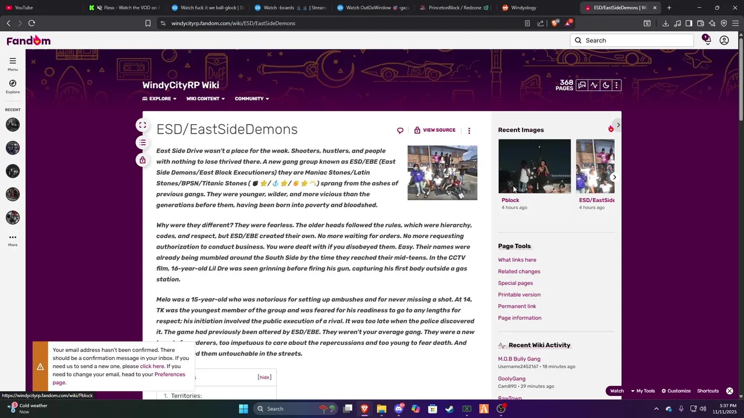Open a new browser tab
This screenshot has height=418, width=744.
coord(669,8)
